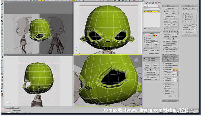Switch to Hierarchy command panel tab
This screenshot has width=201, height=116.
150,3
